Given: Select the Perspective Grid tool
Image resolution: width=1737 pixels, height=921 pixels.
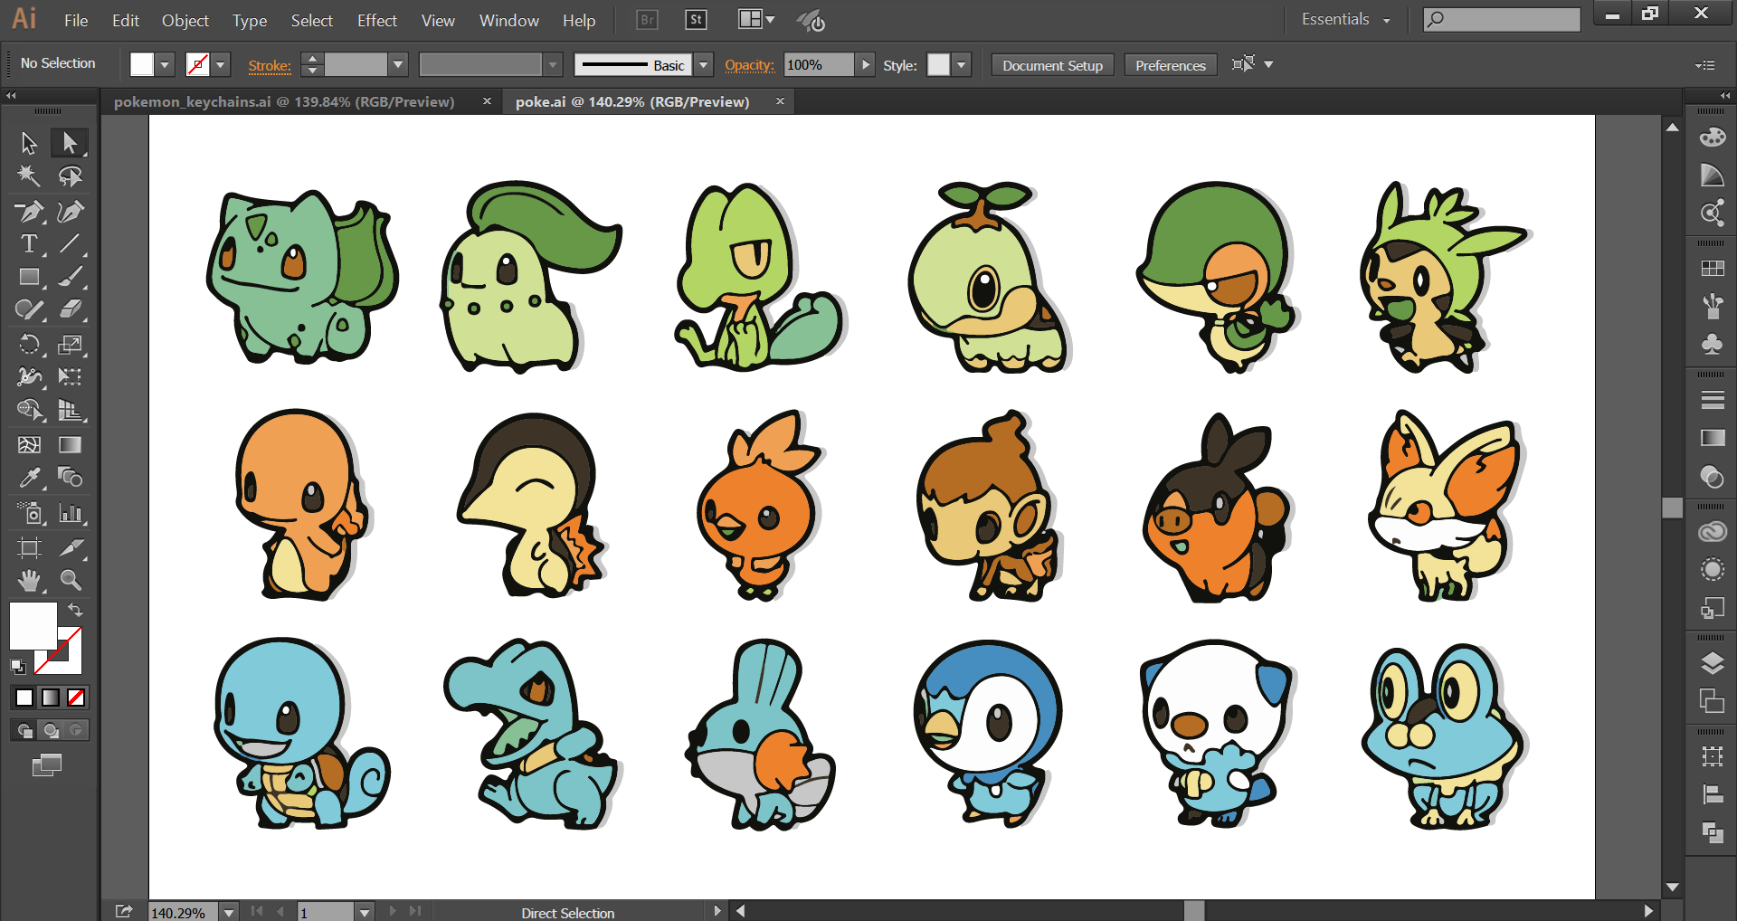Looking at the screenshot, I should [x=70, y=410].
